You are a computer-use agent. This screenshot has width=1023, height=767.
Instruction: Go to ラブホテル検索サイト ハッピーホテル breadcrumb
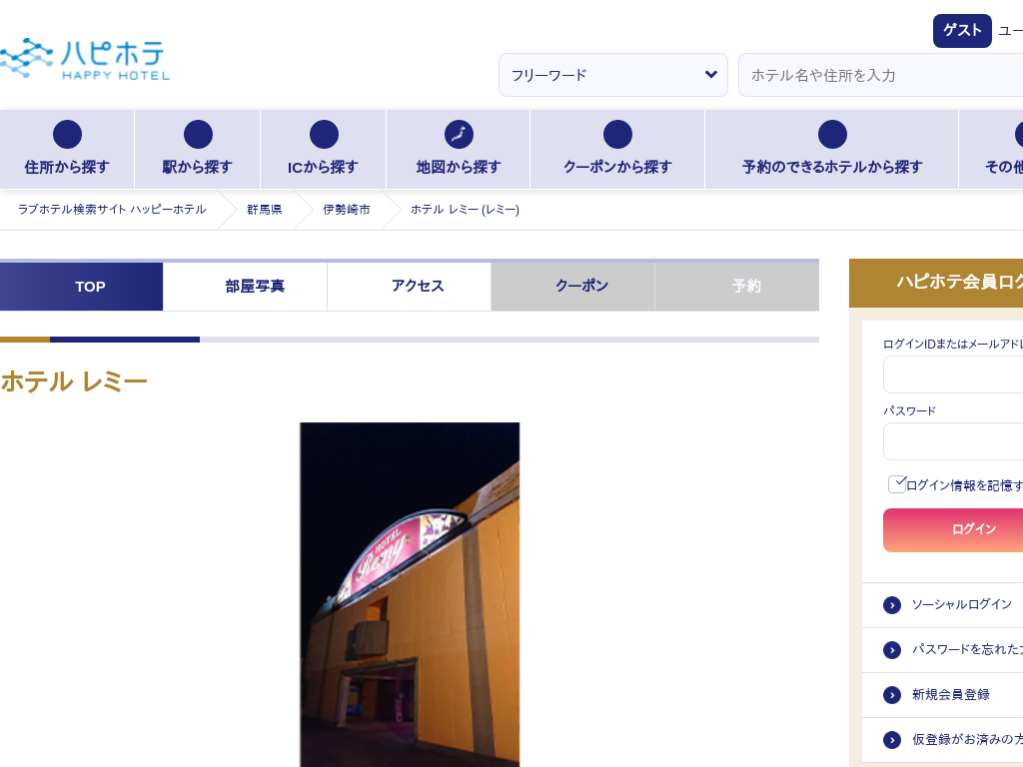tap(112, 210)
